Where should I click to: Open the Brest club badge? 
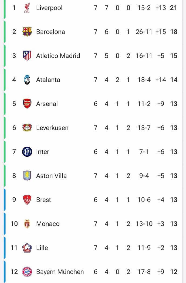[x=27, y=200]
